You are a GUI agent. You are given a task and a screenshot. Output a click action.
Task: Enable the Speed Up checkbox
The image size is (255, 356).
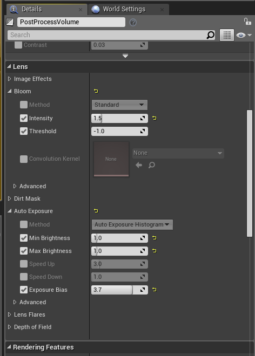[x=24, y=264]
